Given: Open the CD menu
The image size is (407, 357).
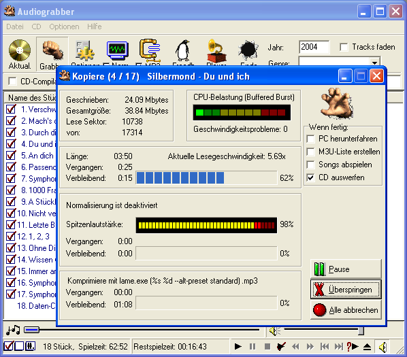Looking at the screenshot, I should tap(36, 27).
